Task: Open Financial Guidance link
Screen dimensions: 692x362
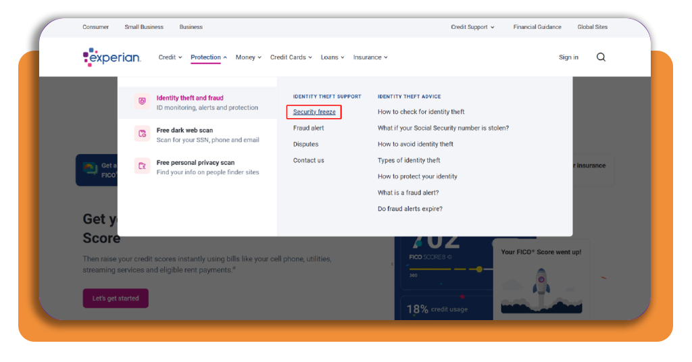Action: click(x=537, y=27)
